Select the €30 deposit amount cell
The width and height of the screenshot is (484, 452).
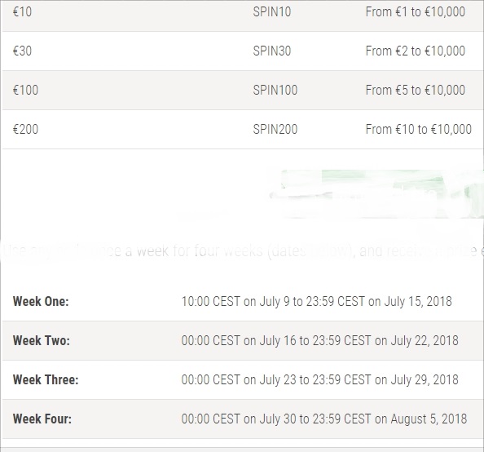click(x=22, y=51)
